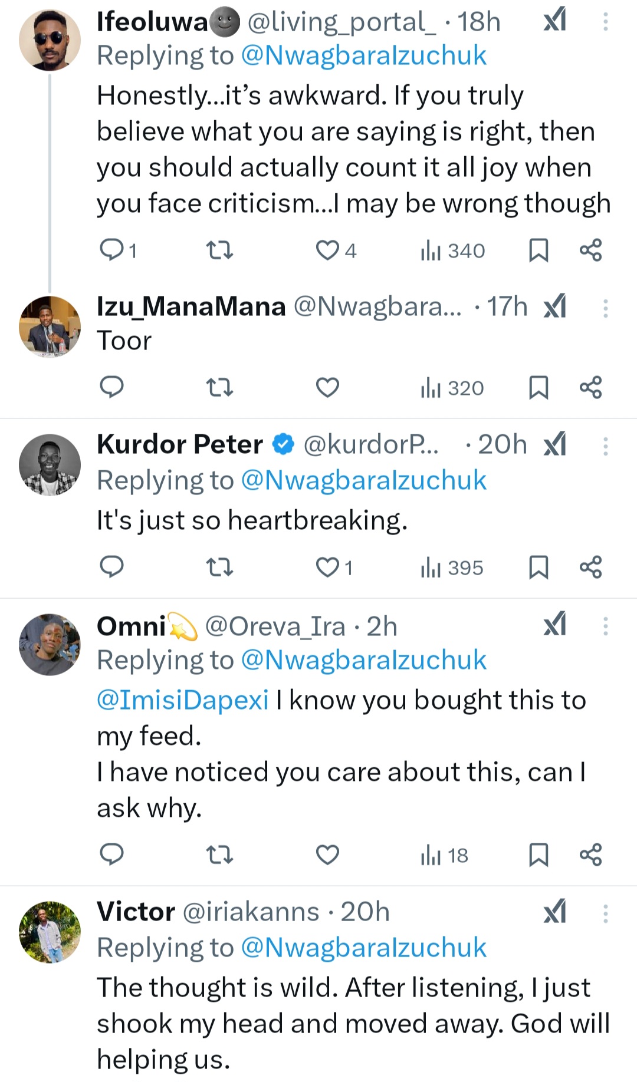This screenshot has width=637, height=1082.
Task: Open @NwagbaraIzuchuk link in Victor's reply
Action: pos(363,948)
